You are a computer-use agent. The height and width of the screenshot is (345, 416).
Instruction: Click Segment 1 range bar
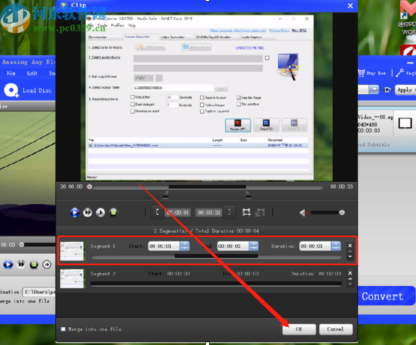[216, 256]
